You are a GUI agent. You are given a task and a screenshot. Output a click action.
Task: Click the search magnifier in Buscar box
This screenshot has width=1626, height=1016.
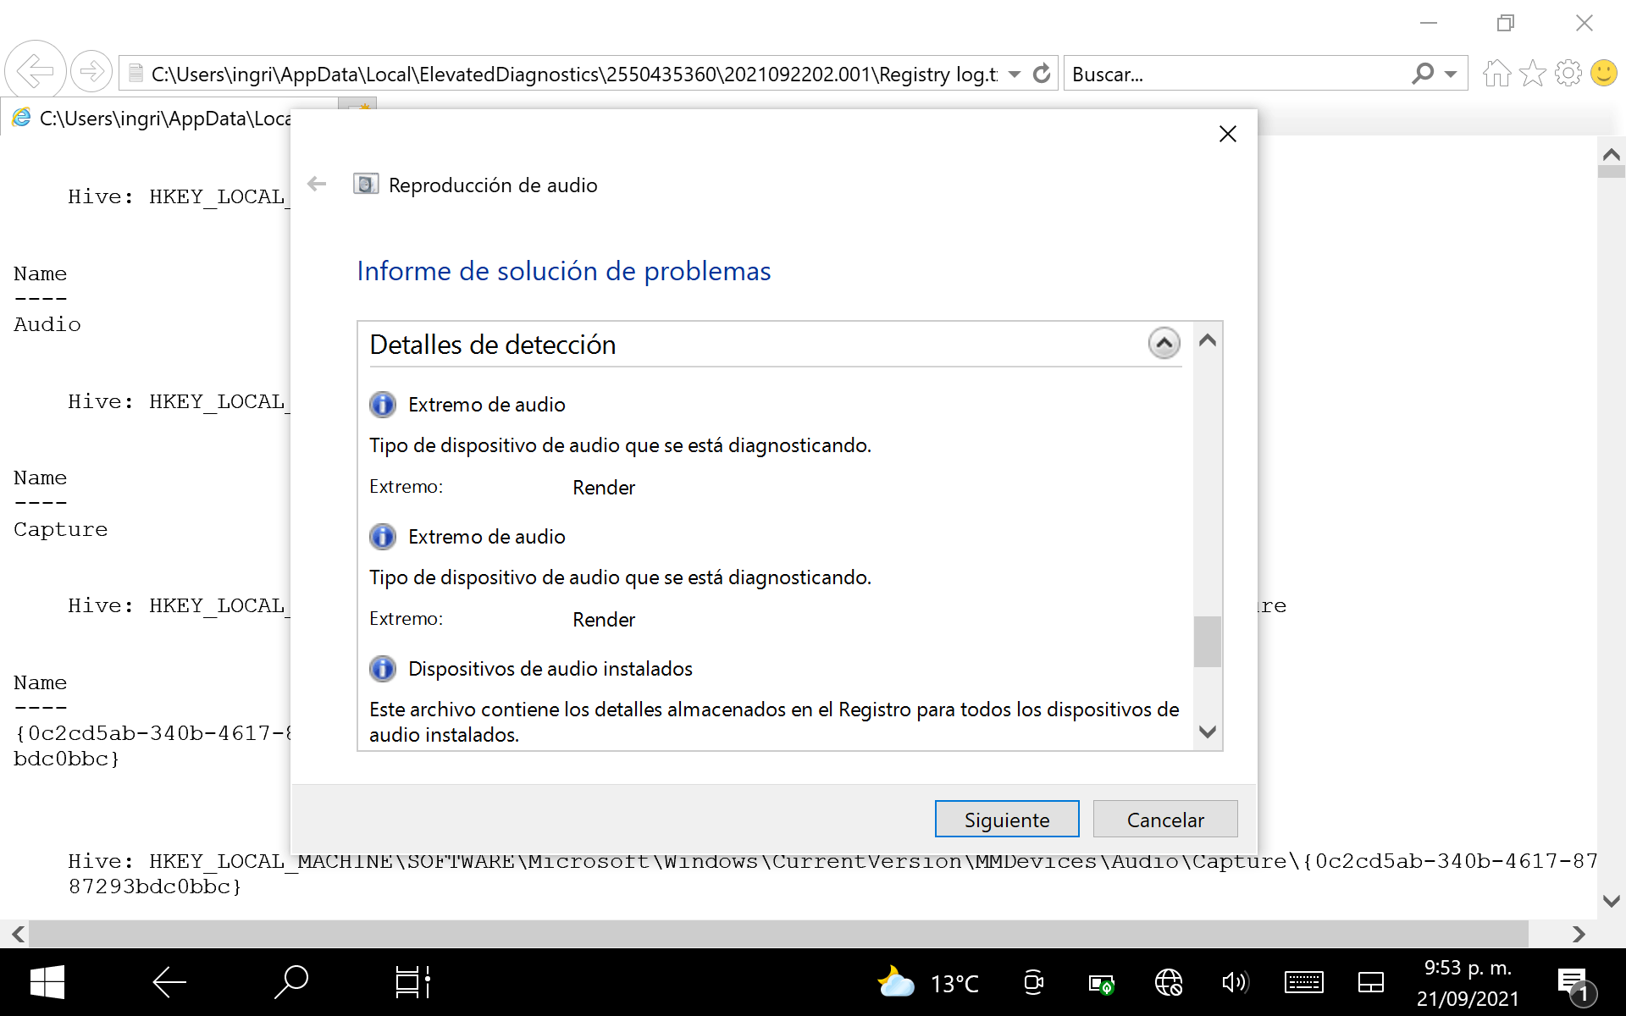point(1423,74)
